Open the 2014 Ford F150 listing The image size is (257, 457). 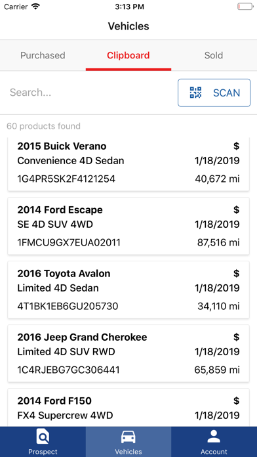point(128,408)
